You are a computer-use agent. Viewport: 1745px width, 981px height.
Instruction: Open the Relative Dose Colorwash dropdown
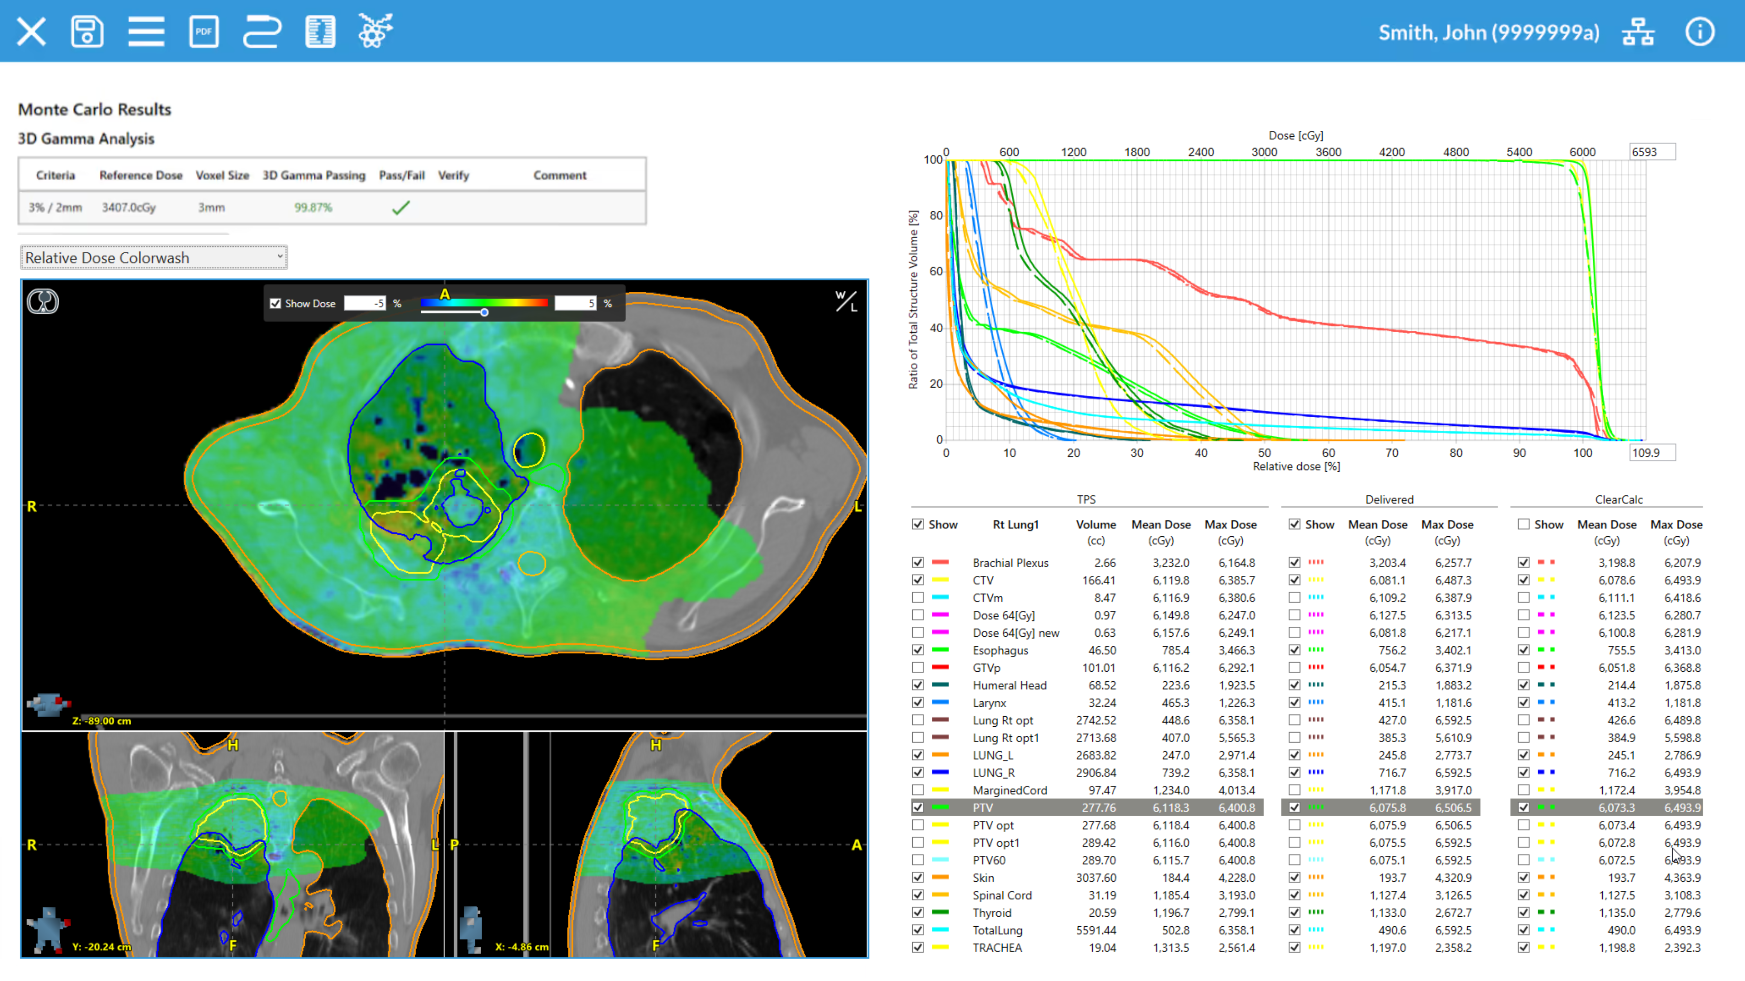[154, 257]
